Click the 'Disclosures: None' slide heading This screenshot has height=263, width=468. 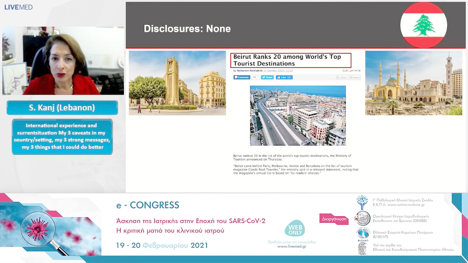pos(187,29)
